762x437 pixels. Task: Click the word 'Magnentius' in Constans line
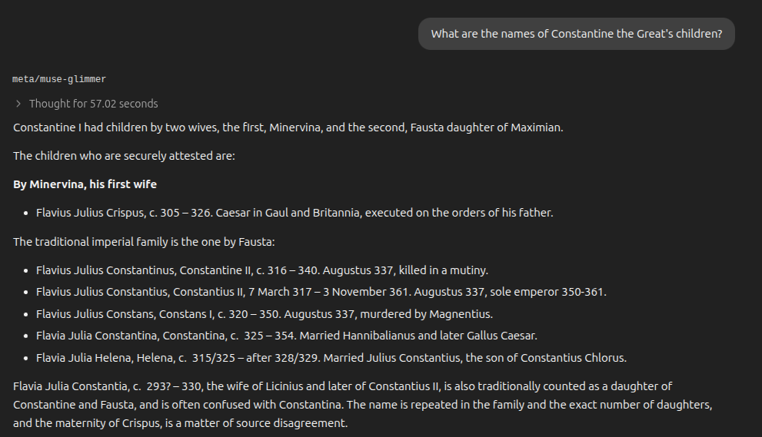[x=460, y=314]
